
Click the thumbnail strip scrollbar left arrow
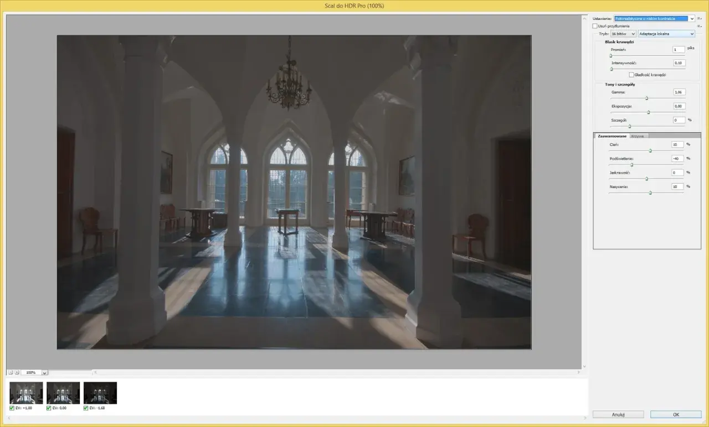point(9,418)
